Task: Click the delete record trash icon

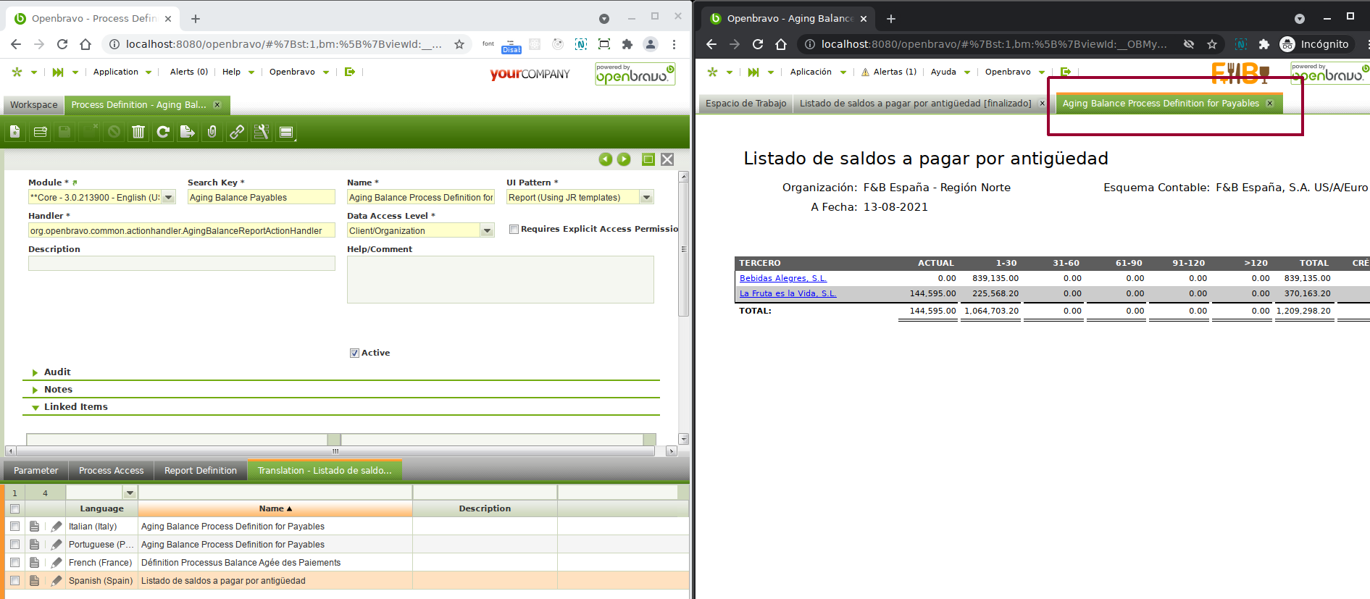Action: (138, 132)
